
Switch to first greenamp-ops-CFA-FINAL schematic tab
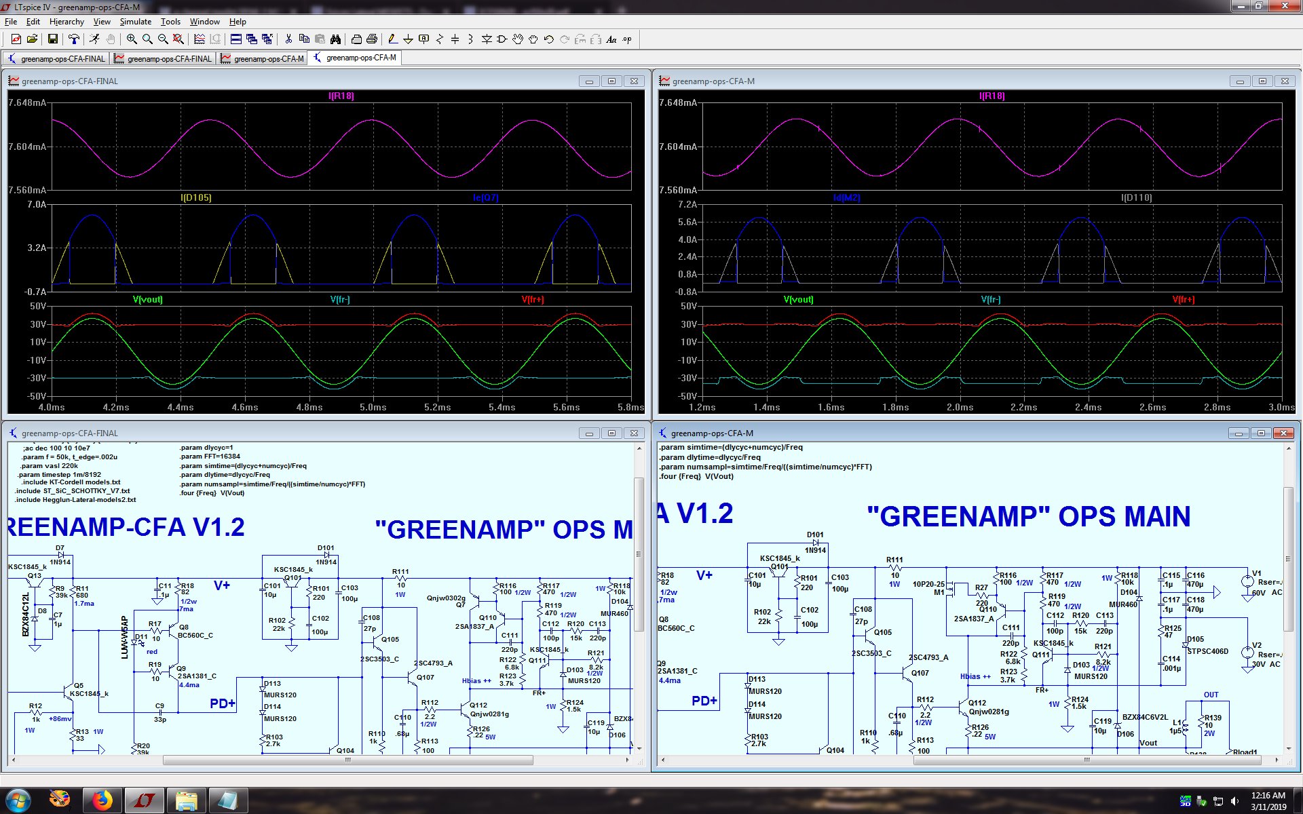pyautogui.click(x=56, y=58)
